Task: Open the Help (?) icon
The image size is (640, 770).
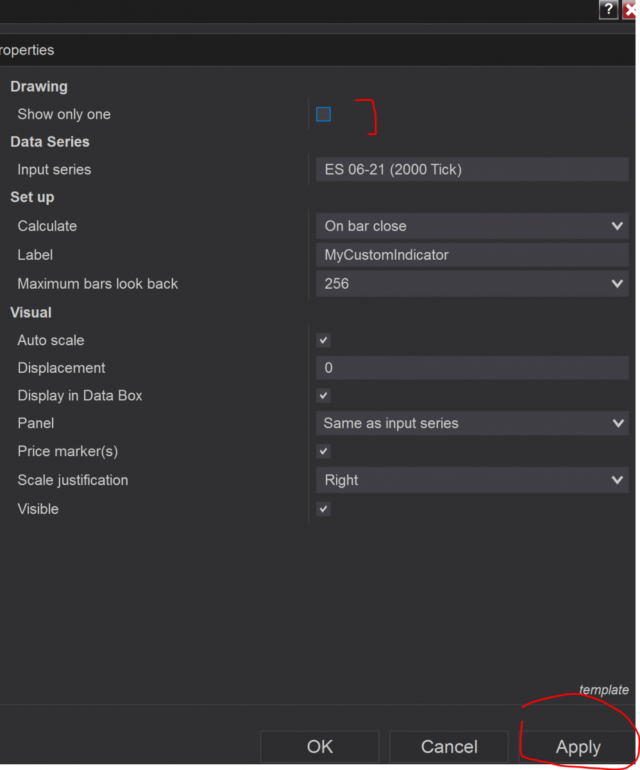Action: pos(608,10)
